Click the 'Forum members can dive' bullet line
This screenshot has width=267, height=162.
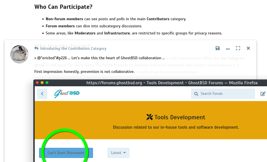(x=94, y=26)
